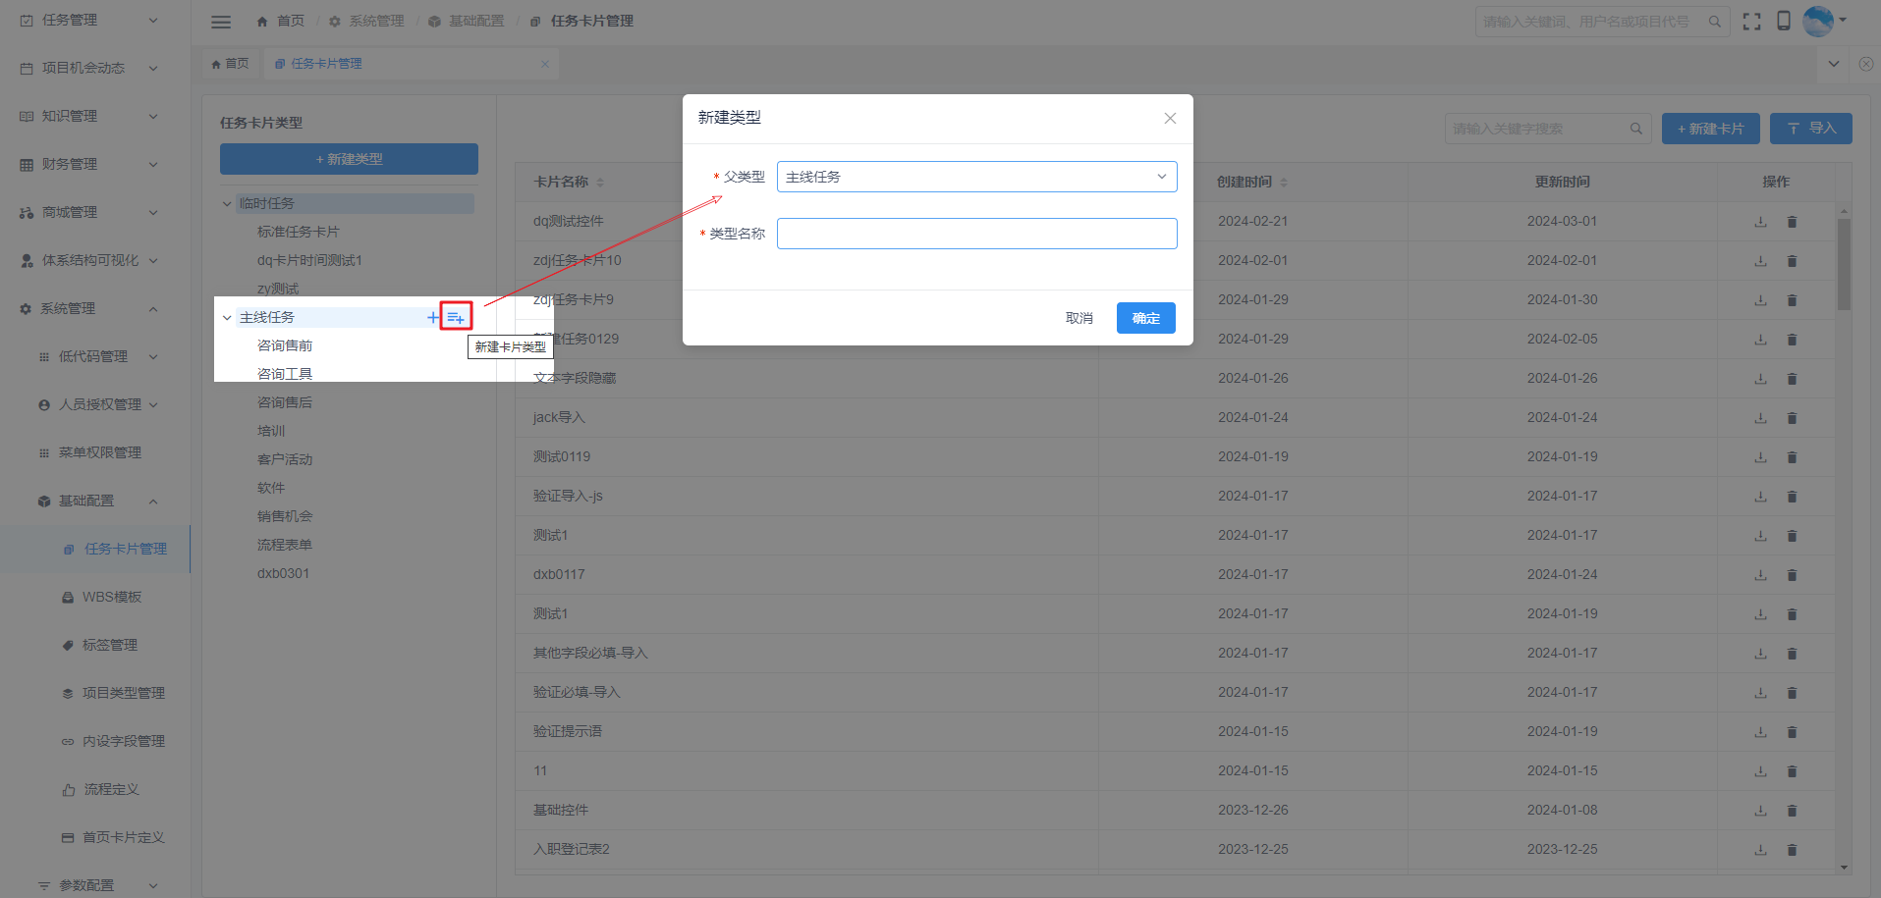
Task: Click the delete icon for row 入职登记表2
Action: pyautogui.click(x=1792, y=850)
